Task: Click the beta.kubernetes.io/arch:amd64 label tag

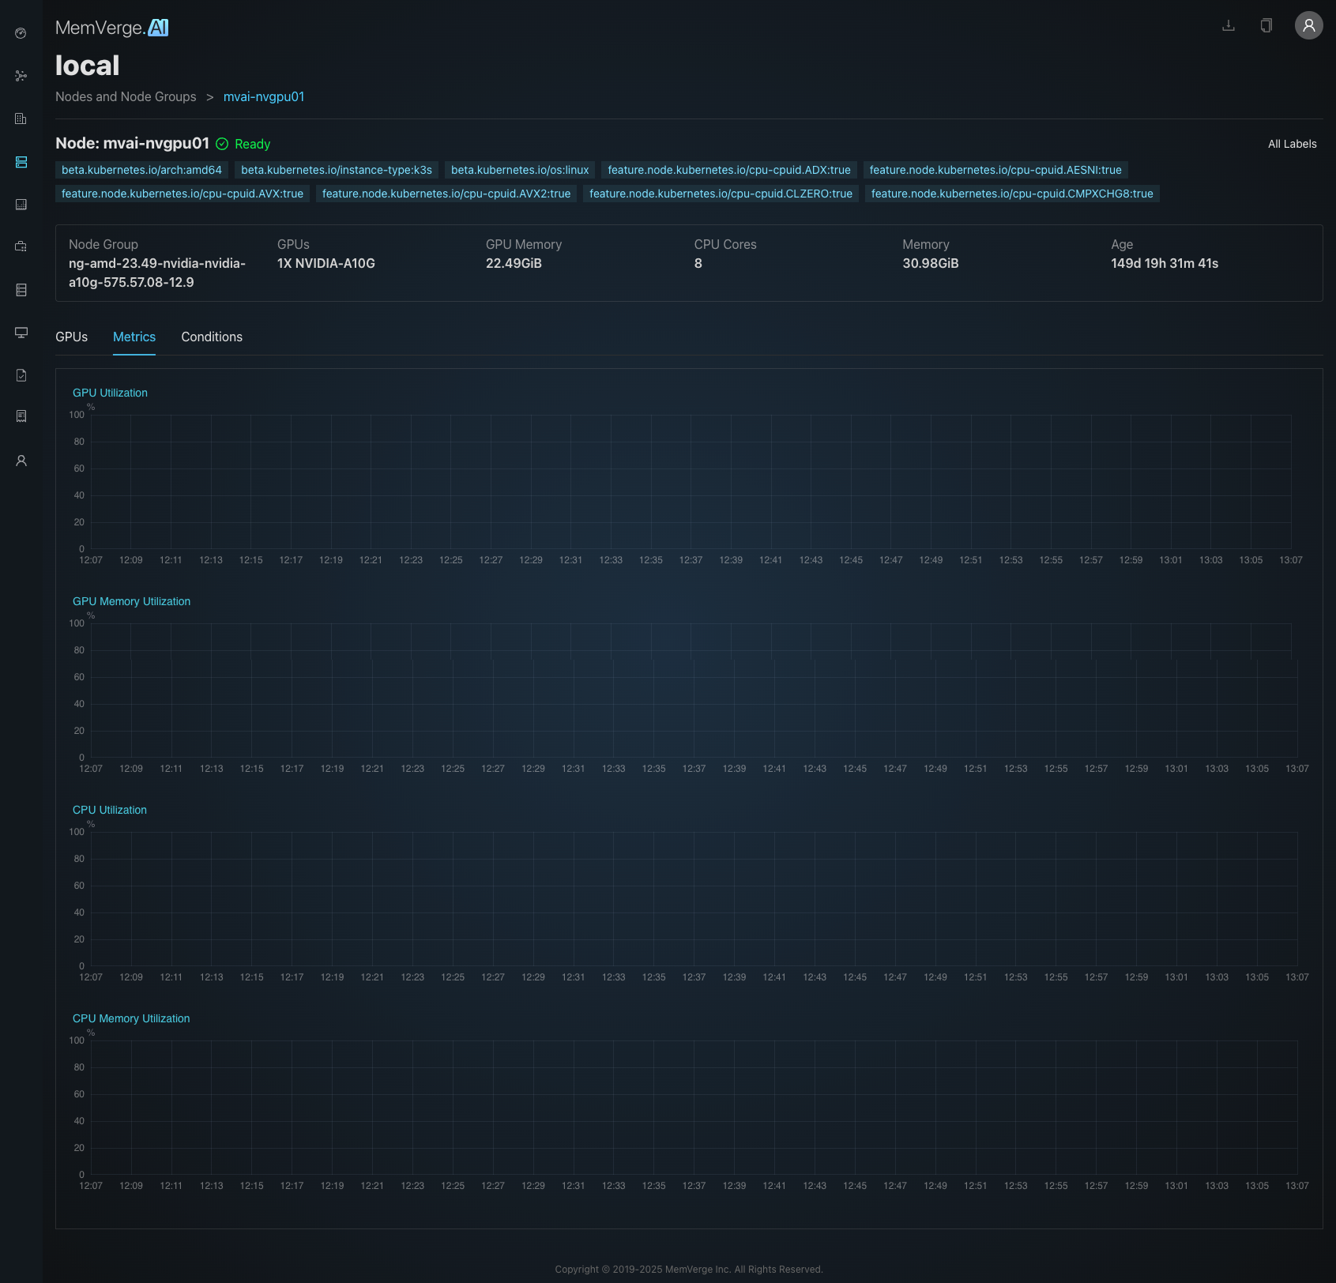Action: (141, 170)
